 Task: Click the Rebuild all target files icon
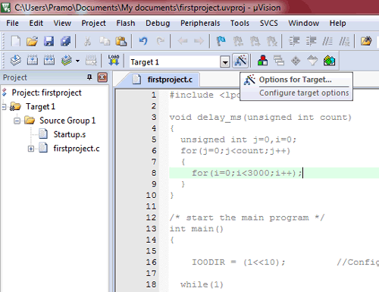pyautogui.click(x=49, y=61)
